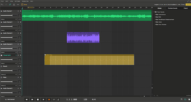Screen dimensions: 191x102
Task: Click the fast-forward transport button
Action: click(x=32, y=99)
